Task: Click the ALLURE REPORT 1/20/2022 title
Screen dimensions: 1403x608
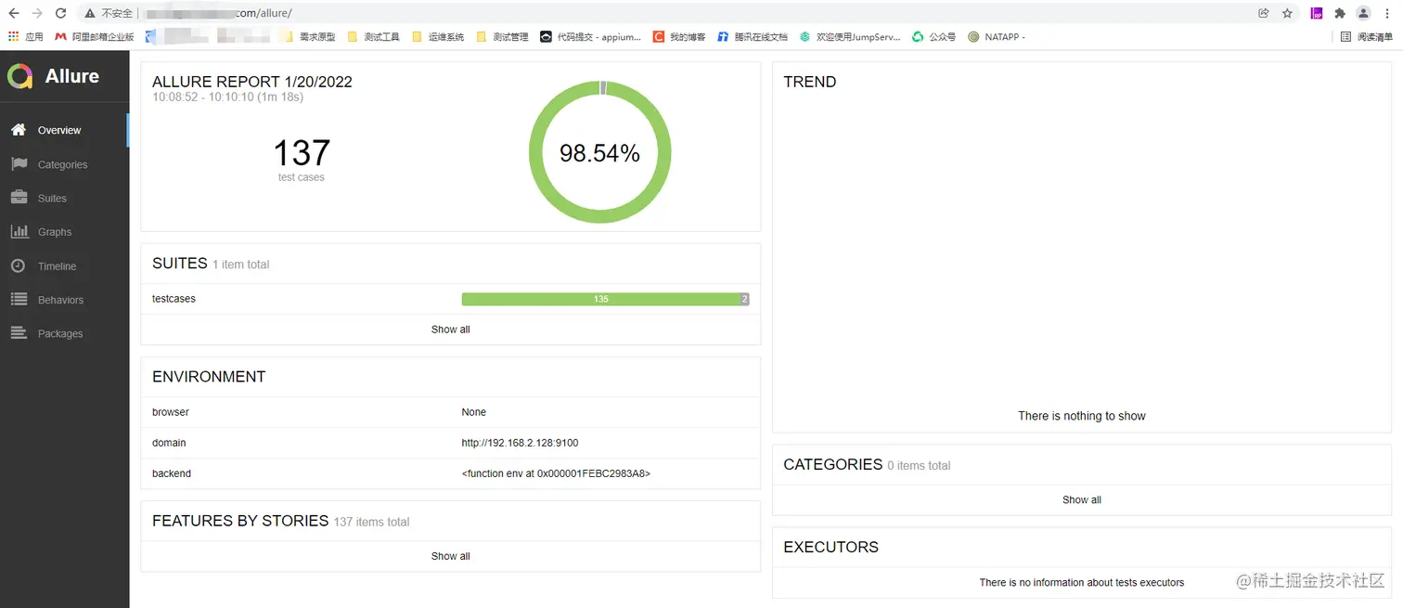Action: click(x=252, y=82)
